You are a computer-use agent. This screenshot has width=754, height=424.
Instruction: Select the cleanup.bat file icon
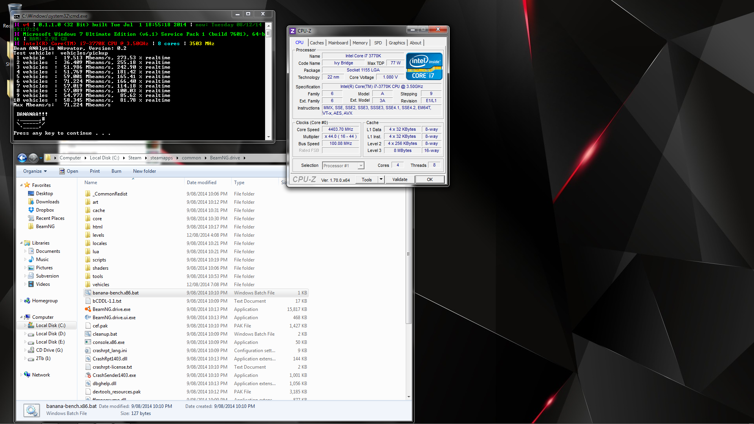coord(88,334)
